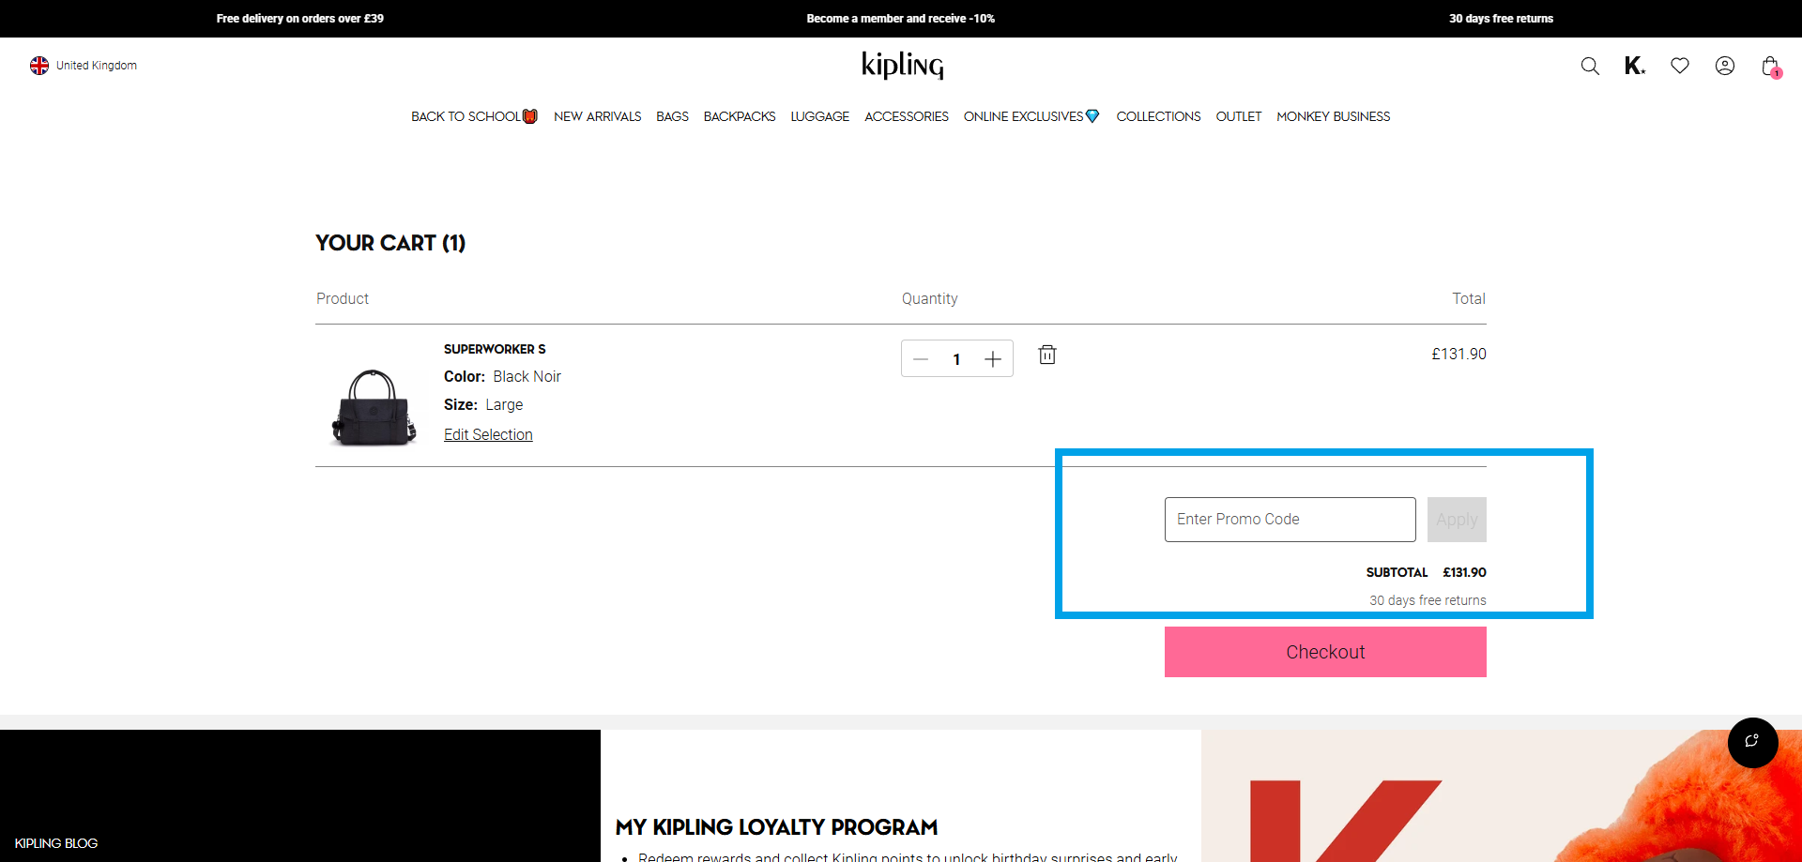Open Luggage menu item
The height and width of the screenshot is (862, 1802).
820,116
